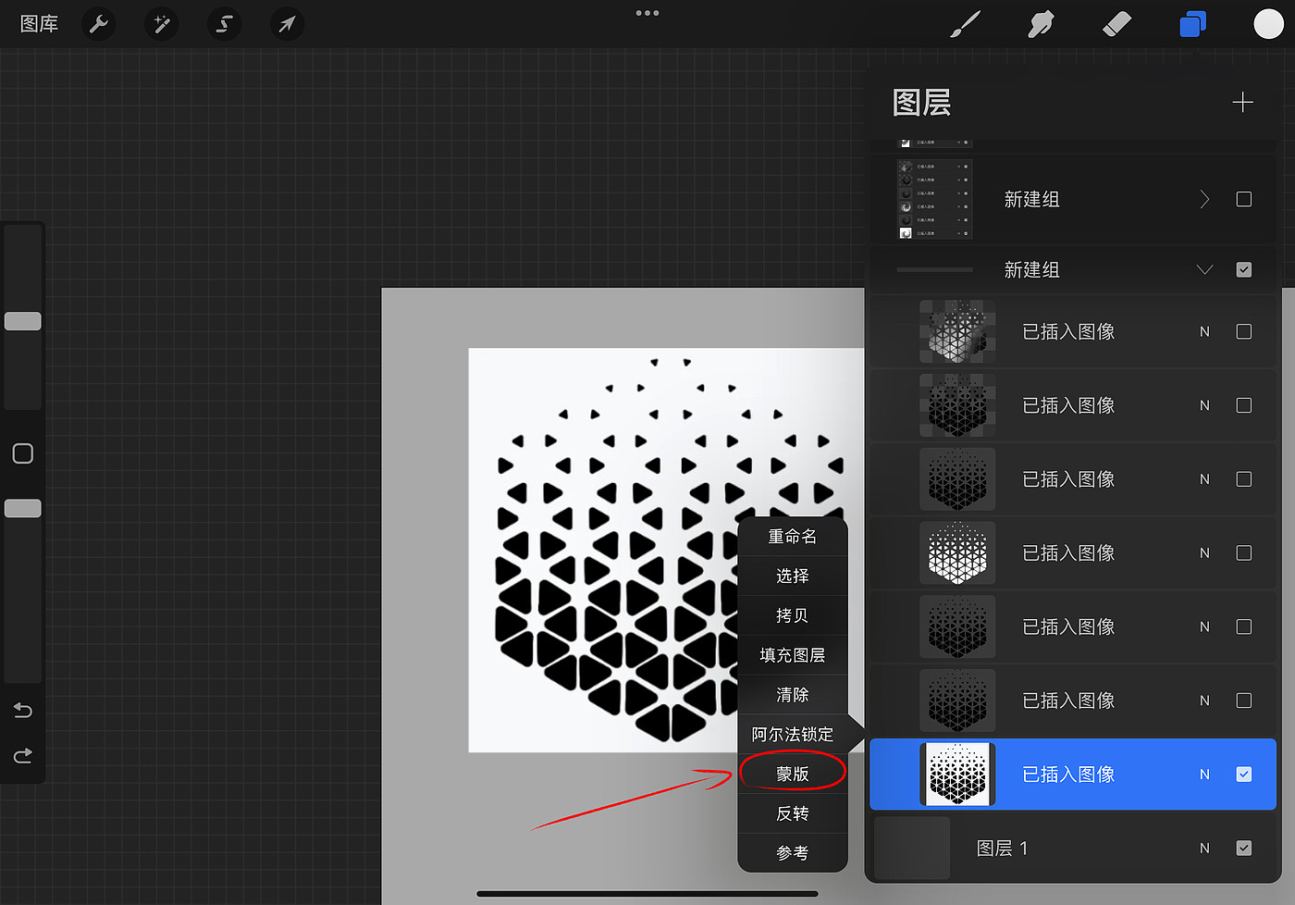Select the Brush tool
The image size is (1295, 905).
(x=965, y=24)
